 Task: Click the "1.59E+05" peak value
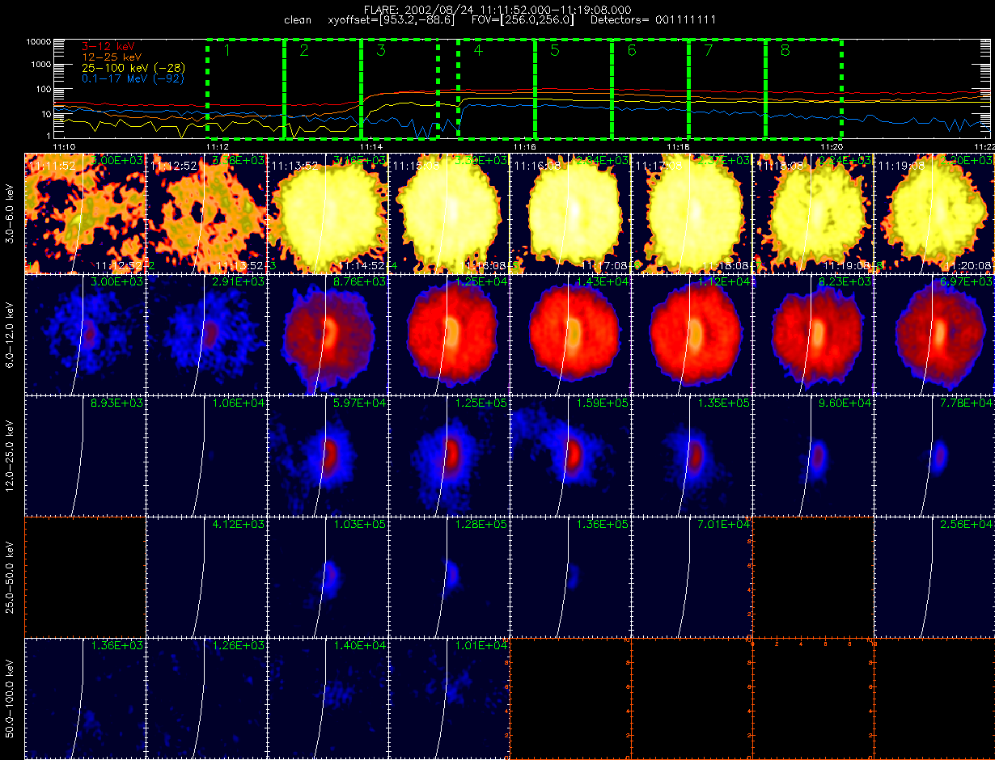pos(603,403)
